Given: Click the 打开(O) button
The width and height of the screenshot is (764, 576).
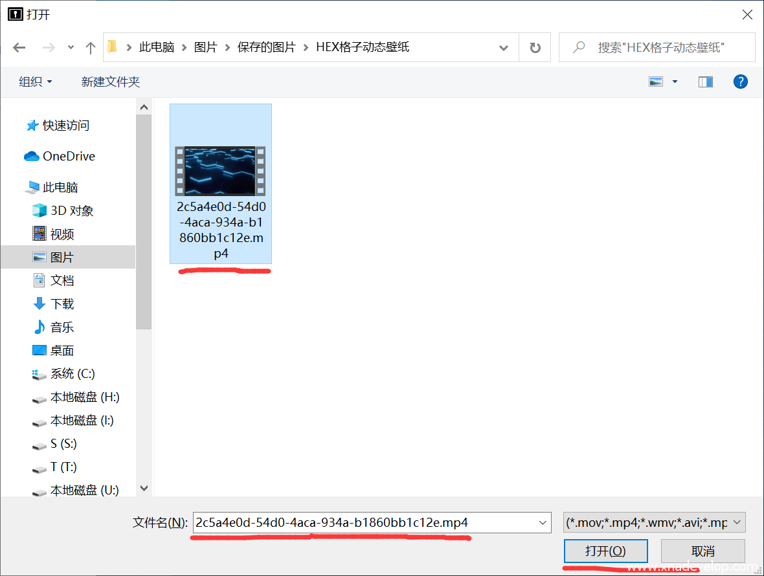Looking at the screenshot, I should pos(605,551).
